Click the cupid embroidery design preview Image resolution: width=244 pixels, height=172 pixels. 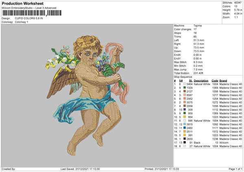coord(87,95)
